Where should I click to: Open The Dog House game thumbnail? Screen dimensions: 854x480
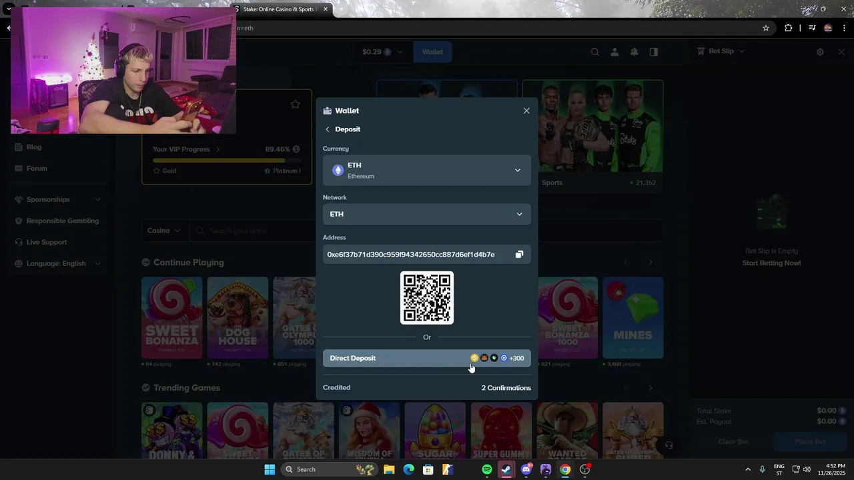[238, 318]
